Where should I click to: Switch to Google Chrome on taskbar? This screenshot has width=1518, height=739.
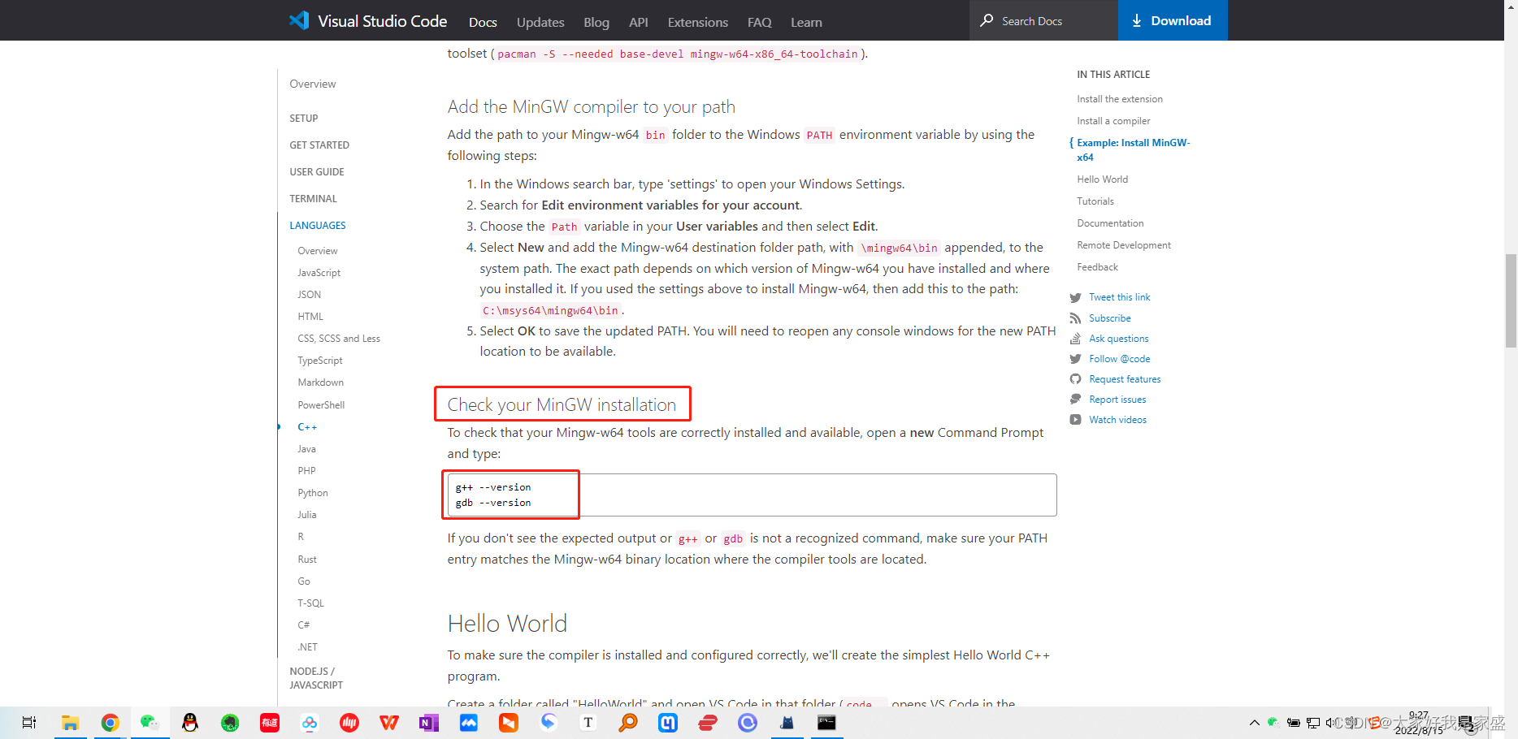click(x=110, y=723)
